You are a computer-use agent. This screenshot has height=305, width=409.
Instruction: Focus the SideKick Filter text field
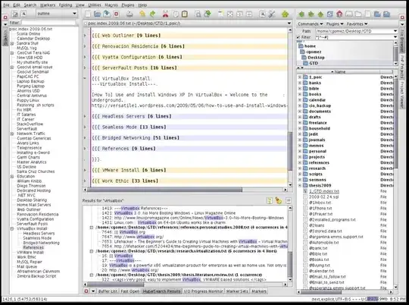tap(48, 23)
